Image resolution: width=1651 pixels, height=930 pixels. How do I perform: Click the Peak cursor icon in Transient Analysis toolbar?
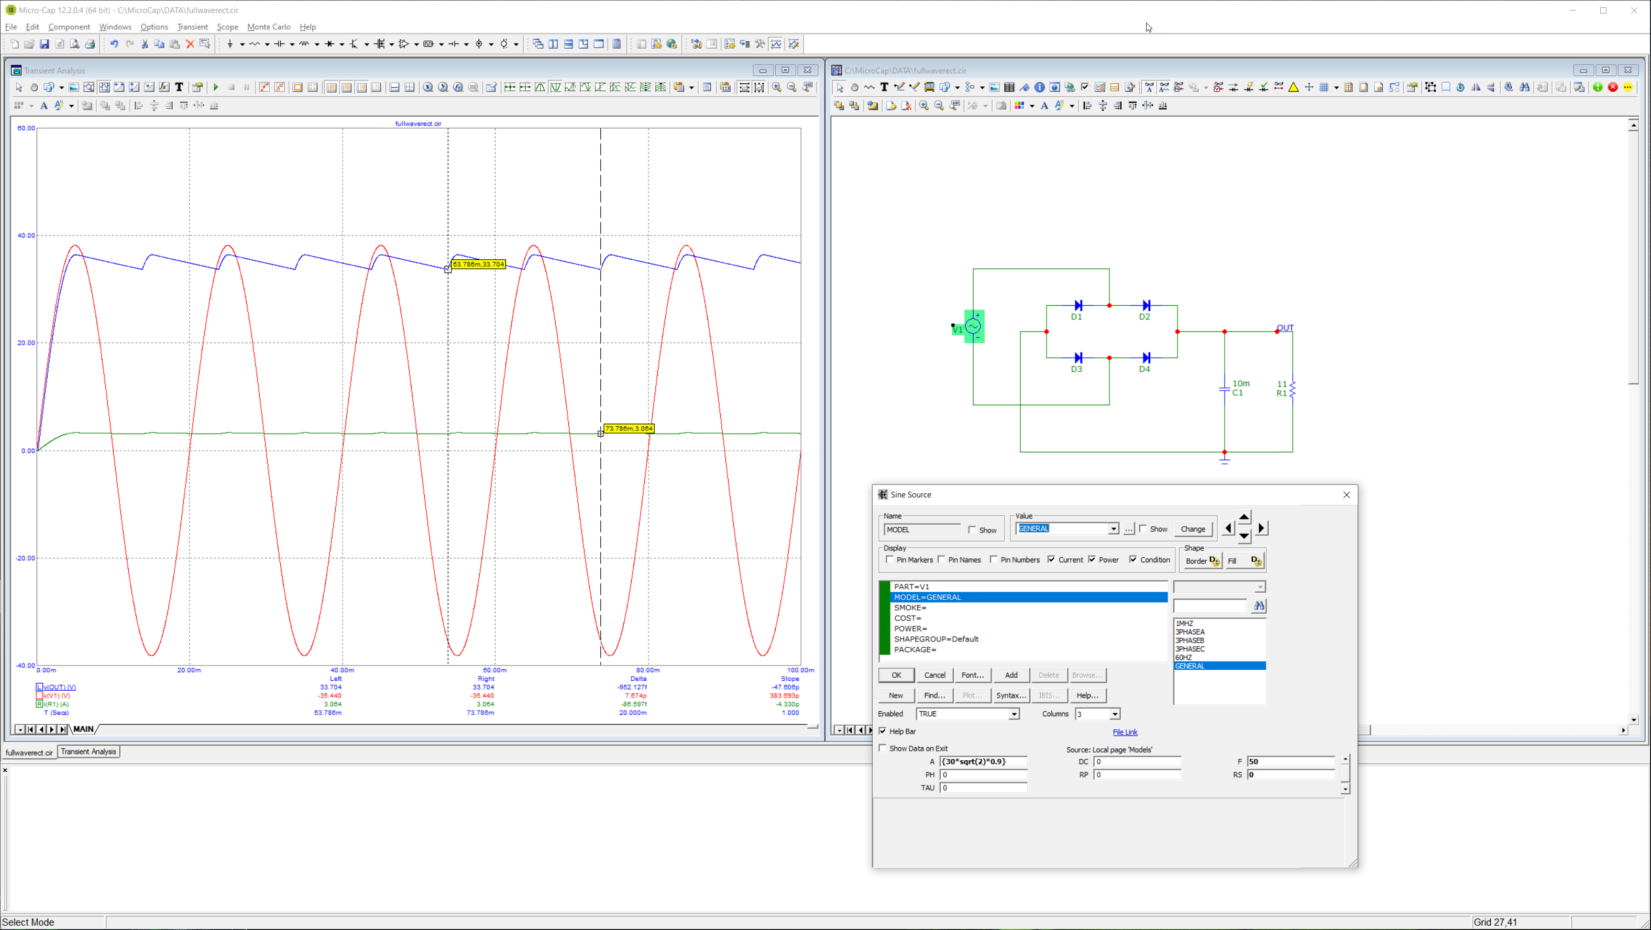pos(540,87)
